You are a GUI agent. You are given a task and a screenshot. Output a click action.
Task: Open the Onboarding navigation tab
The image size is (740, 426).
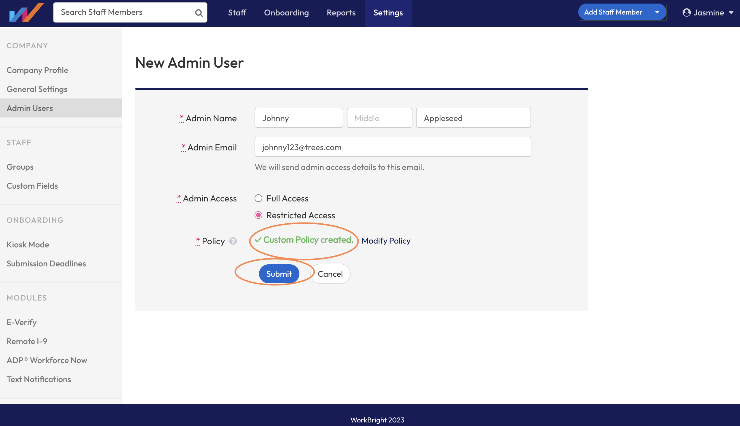(x=286, y=13)
